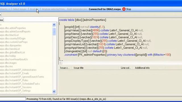This screenshot has height=102, width=182.
Task: Select mepo.dbo.dtproperties in object list
Action: 11,45
